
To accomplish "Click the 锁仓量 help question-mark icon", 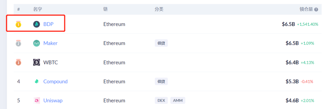I will click(316, 10).
